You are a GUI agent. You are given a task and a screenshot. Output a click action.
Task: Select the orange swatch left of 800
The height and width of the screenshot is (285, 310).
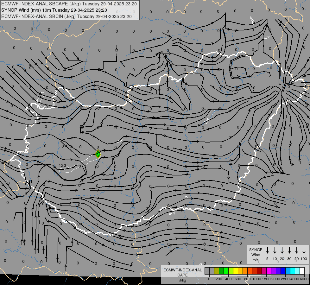245,271
